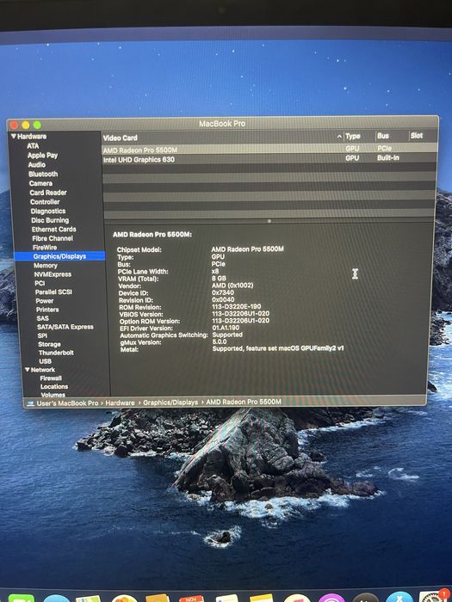Click the PCIe Lane Width label
This screenshot has height=602, width=452.
click(143, 272)
